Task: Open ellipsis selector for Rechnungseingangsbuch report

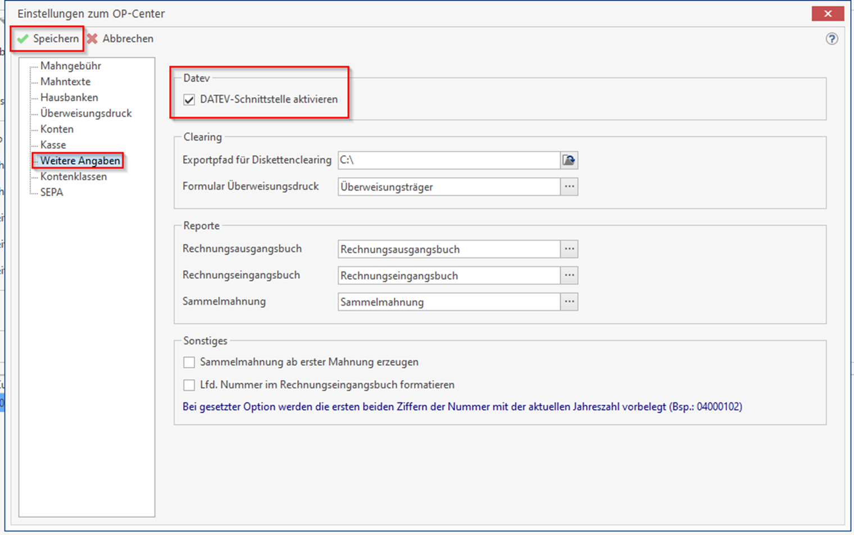Action: [x=569, y=275]
